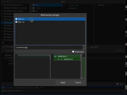Expand the Refactoring-Changes package in background
The height and width of the screenshot is (95, 127).
(x=2, y=11)
